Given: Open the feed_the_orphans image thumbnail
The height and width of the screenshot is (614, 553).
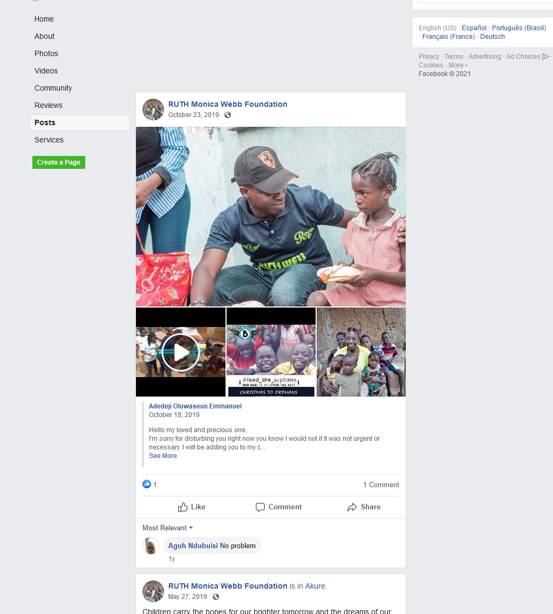Looking at the screenshot, I should click(271, 352).
